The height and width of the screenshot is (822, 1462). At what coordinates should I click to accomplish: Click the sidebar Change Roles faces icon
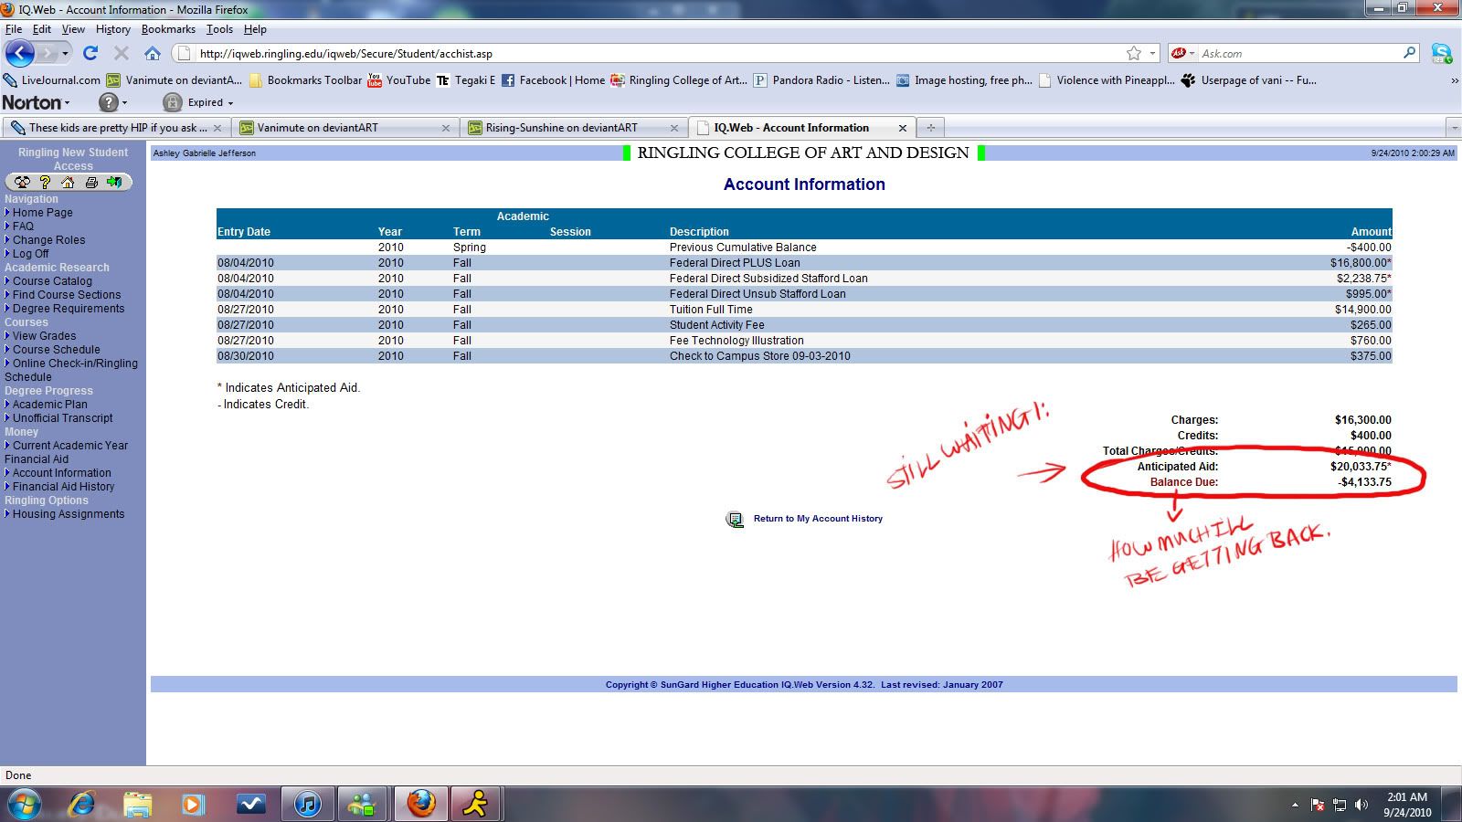(x=22, y=182)
